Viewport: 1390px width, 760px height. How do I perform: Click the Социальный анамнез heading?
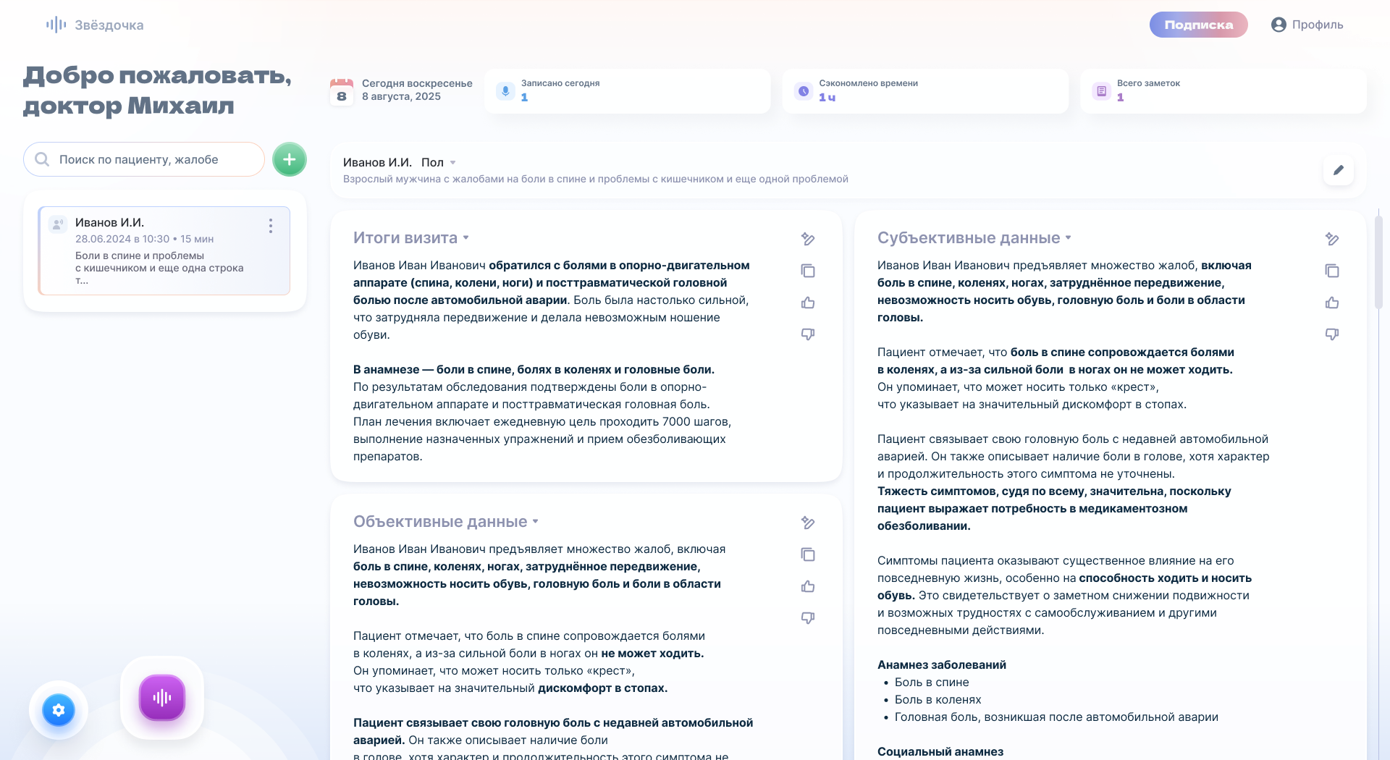coord(940,751)
